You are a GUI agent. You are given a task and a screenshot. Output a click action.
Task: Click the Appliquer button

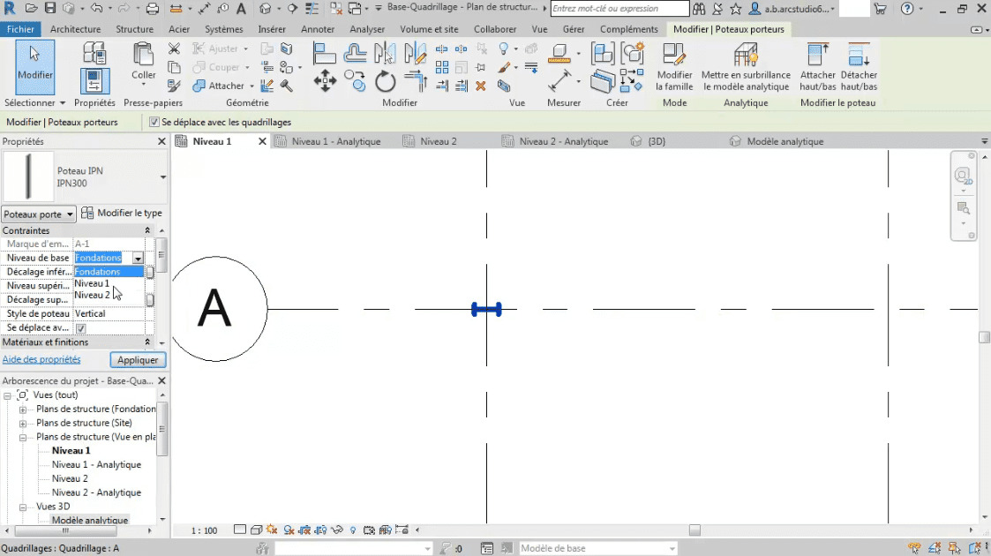tap(138, 360)
